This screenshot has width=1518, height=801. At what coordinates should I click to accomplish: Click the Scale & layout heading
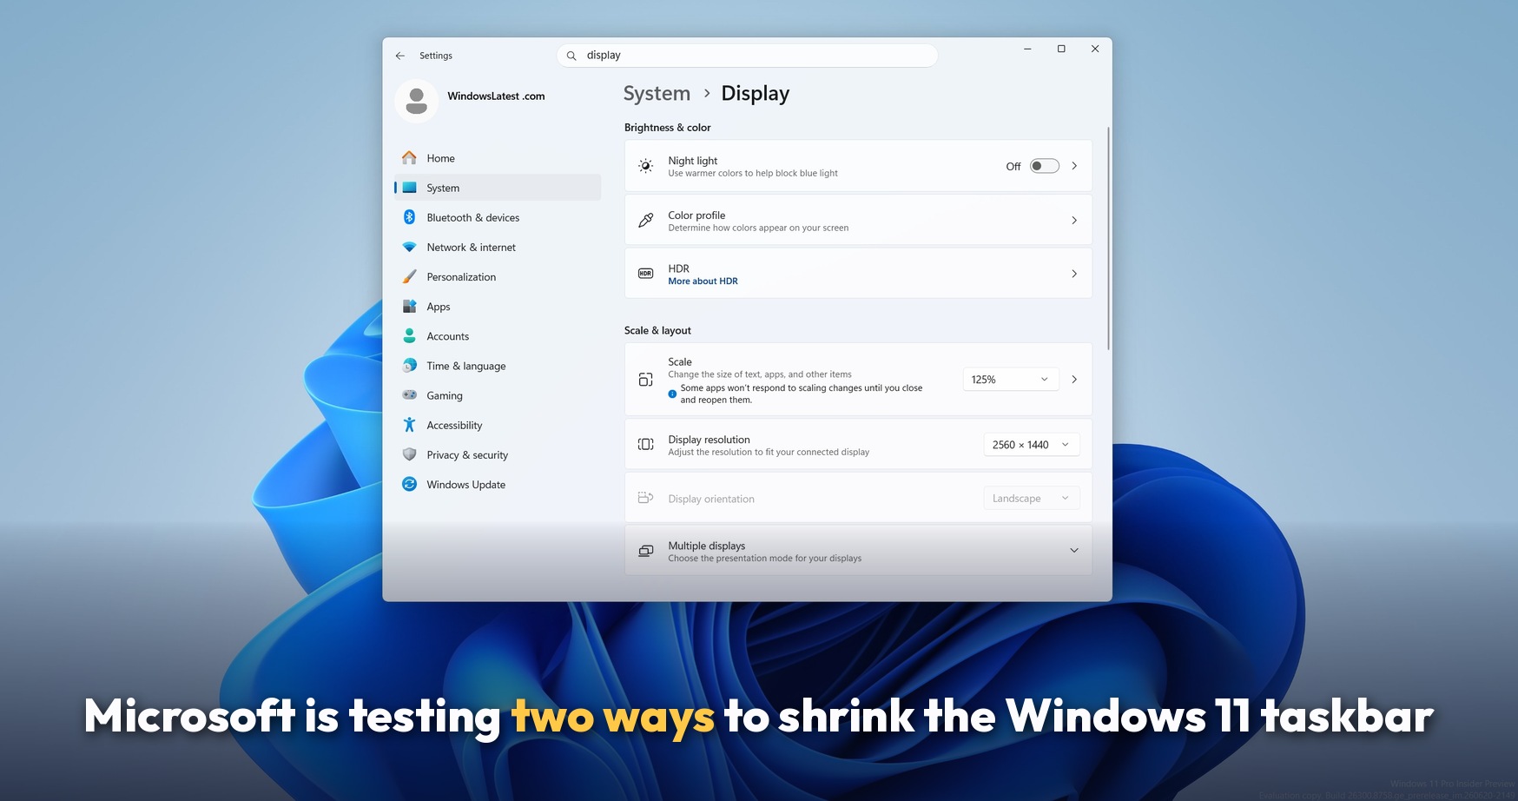click(x=657, y=331)
